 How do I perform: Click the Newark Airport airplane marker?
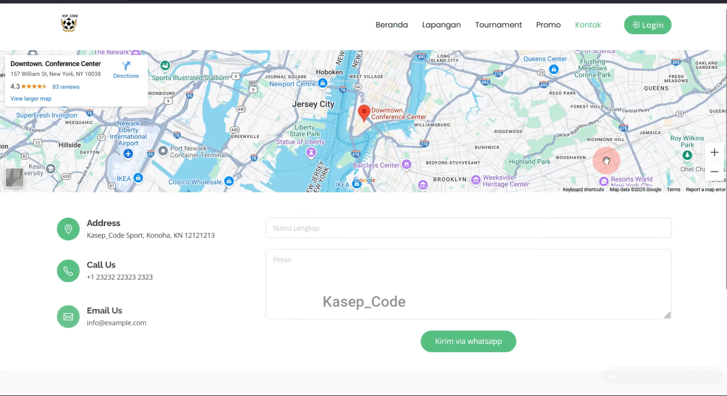[128, 154]
